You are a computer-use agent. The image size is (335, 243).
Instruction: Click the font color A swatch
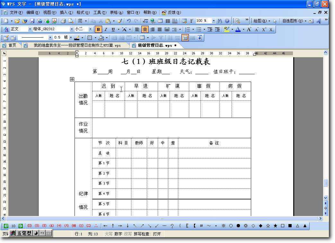pos(238,29)
